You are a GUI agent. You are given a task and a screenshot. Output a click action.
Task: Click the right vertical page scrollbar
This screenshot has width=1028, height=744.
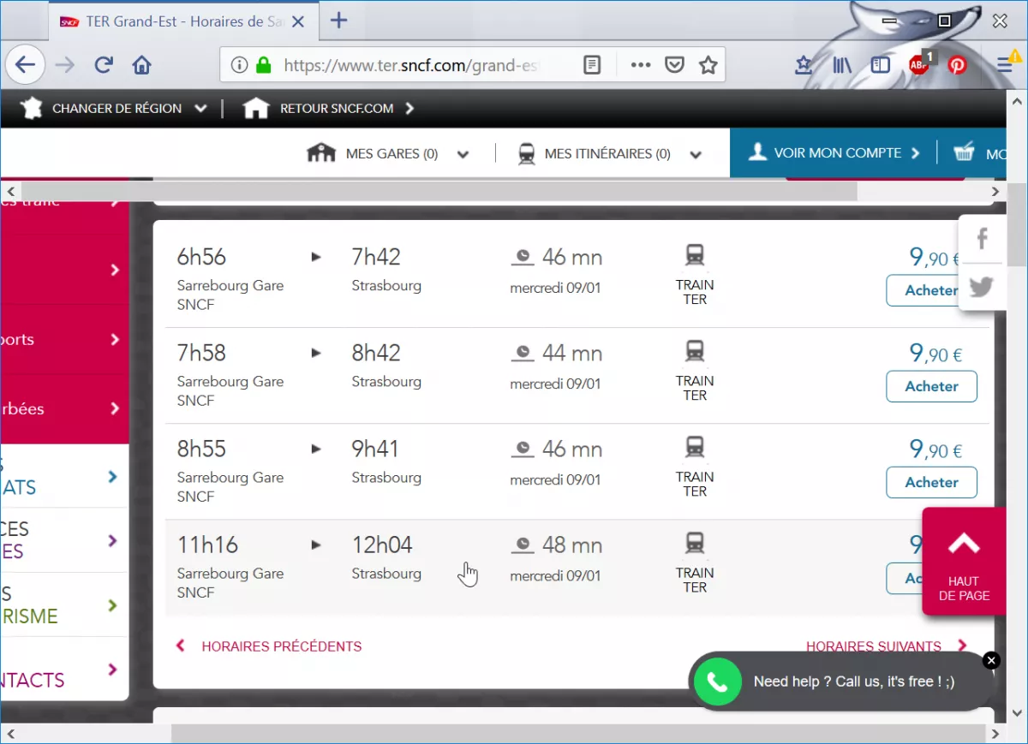(1016, 227)
